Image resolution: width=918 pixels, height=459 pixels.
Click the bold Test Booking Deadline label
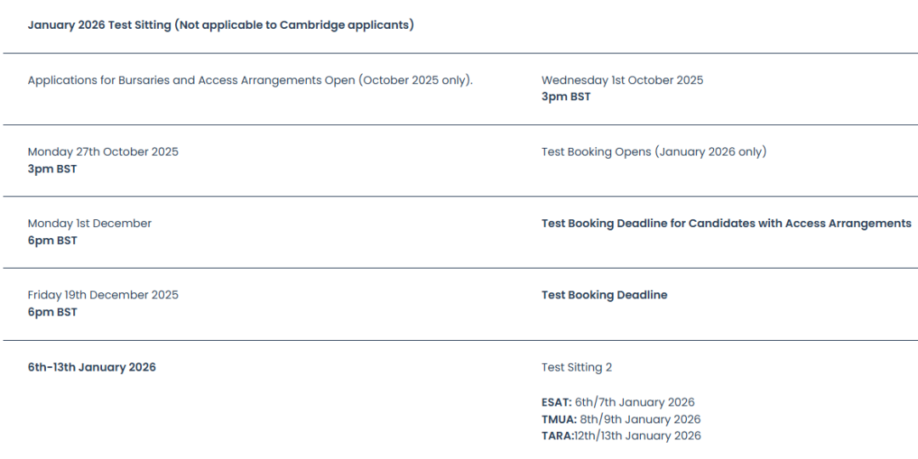[604, 295]
